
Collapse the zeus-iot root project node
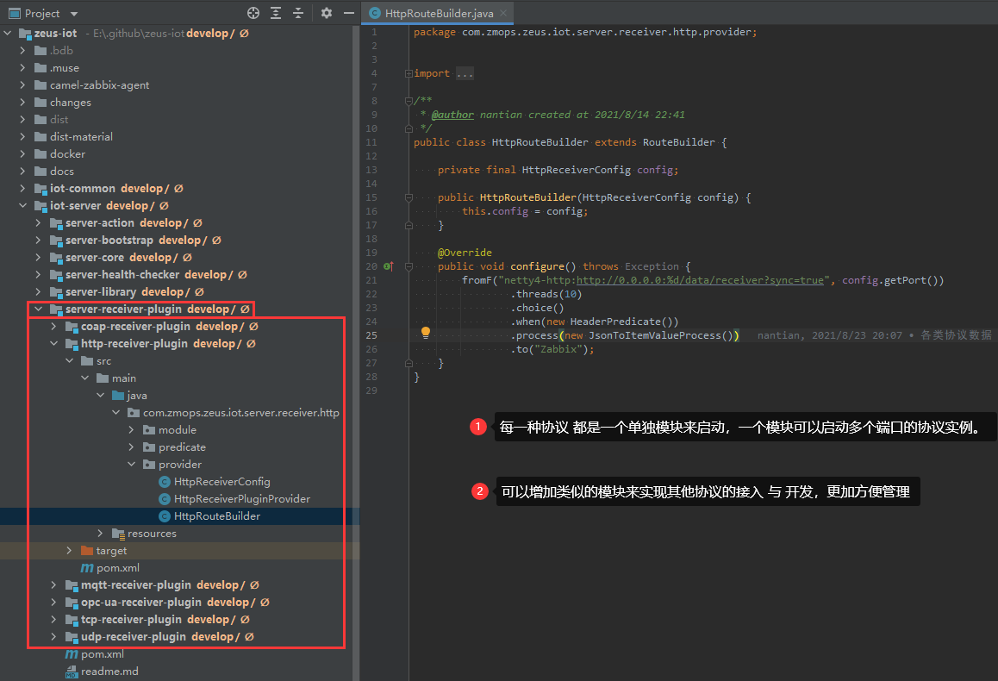point(8,33)
